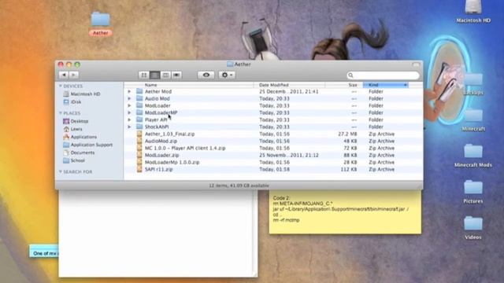Expand the ShockAhPI folder
The width and height of the screenshot is (504, 283).
tap(129, 127)
